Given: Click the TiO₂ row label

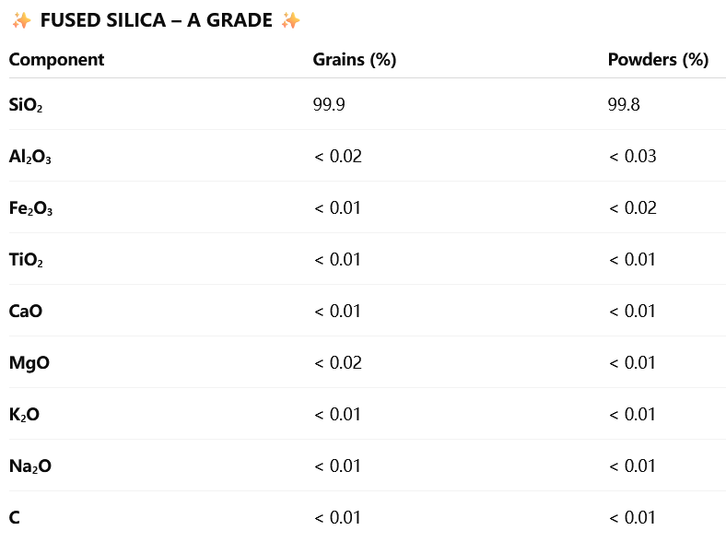Looking at the screenshot, I should 26,260.
